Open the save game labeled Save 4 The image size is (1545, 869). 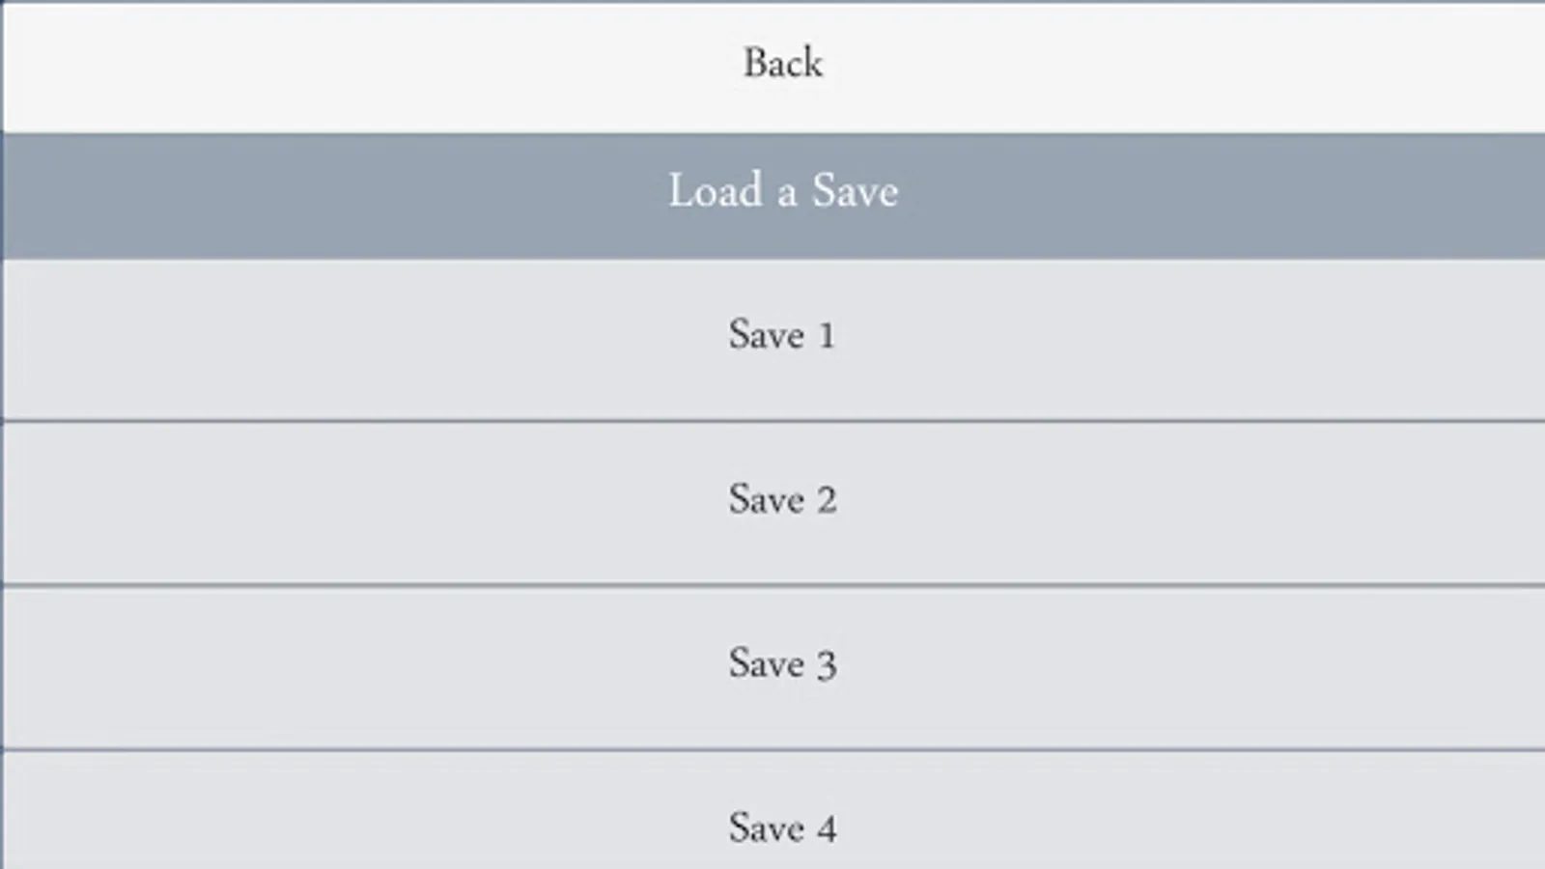[782, 827]
